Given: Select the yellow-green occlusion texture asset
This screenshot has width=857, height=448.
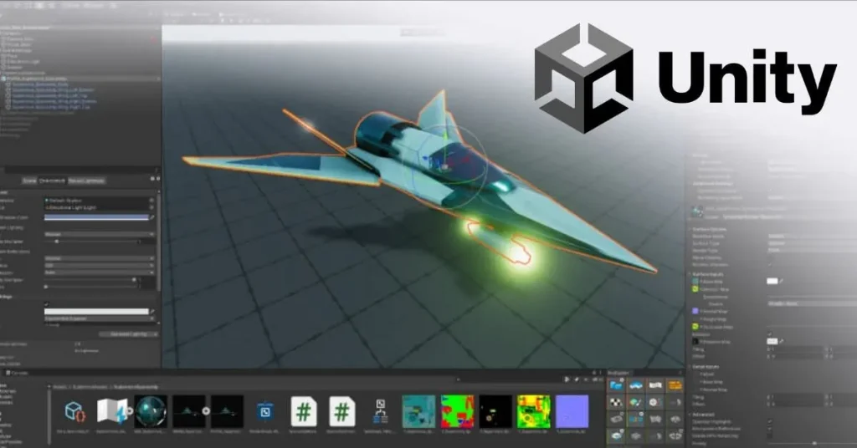Looking at the screenshot, I should [534, 411].
